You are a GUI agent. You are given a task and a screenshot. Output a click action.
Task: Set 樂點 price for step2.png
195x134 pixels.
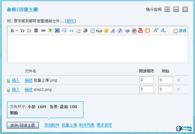coord(165,89)
